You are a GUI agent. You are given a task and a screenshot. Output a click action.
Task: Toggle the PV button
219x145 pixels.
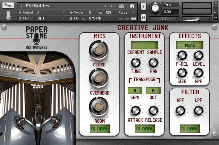216,17
